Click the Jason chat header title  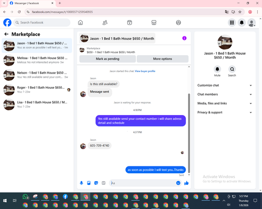point(117,38)
